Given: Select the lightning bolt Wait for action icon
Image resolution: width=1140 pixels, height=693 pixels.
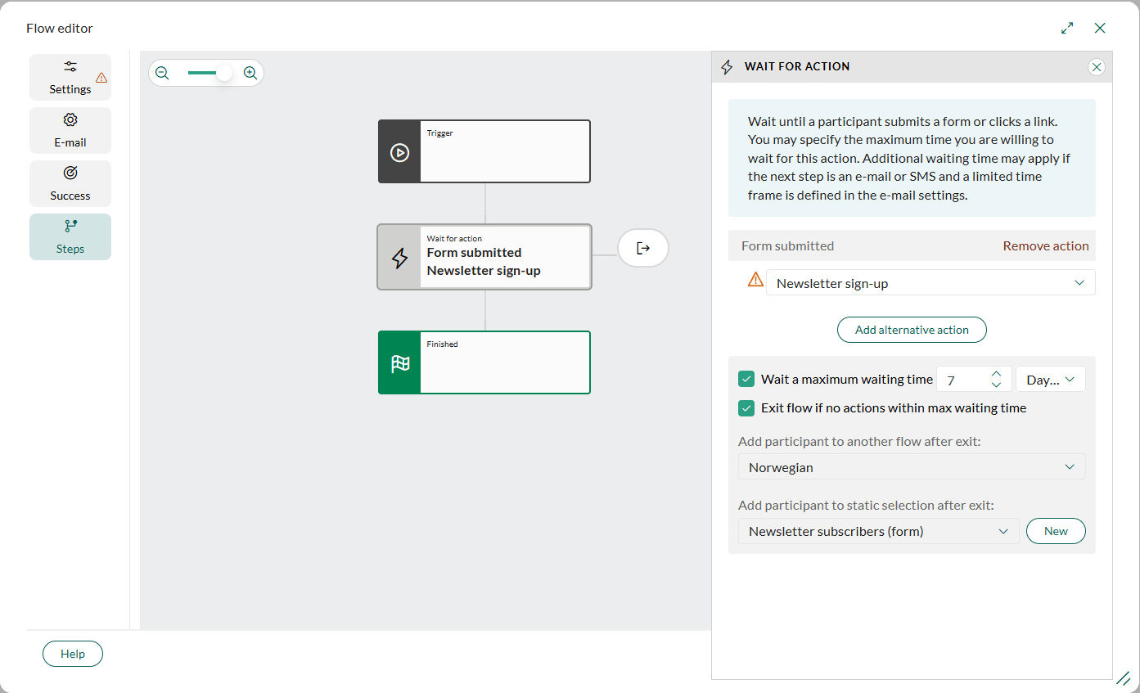Looking at the screenshot, I should point(399,258).
